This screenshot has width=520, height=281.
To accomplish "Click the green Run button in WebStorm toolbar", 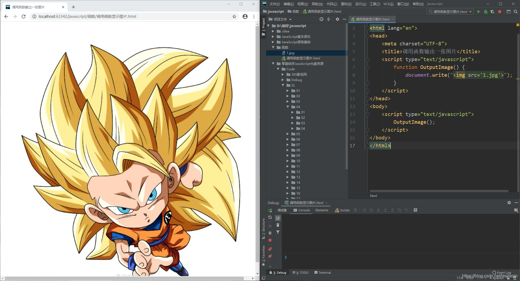I will point(479,12).
